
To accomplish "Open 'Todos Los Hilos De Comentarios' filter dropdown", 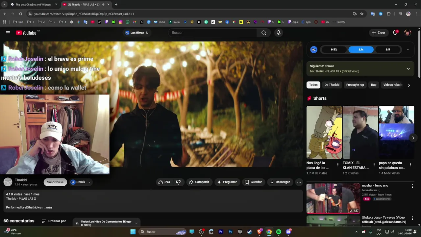I will click(106, 223).
